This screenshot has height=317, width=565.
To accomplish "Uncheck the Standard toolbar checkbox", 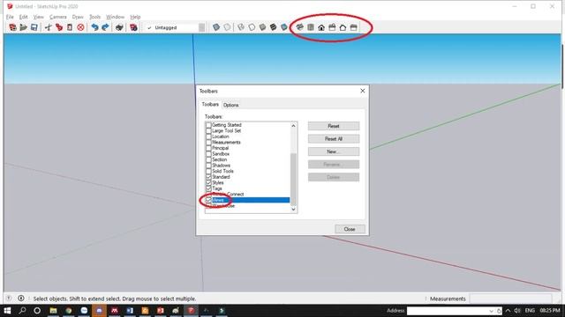I will tap(208, 177).
